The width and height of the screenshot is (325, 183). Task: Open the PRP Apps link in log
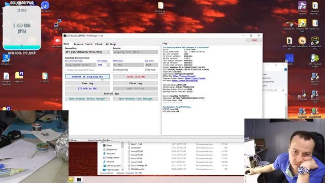(185, 80)
